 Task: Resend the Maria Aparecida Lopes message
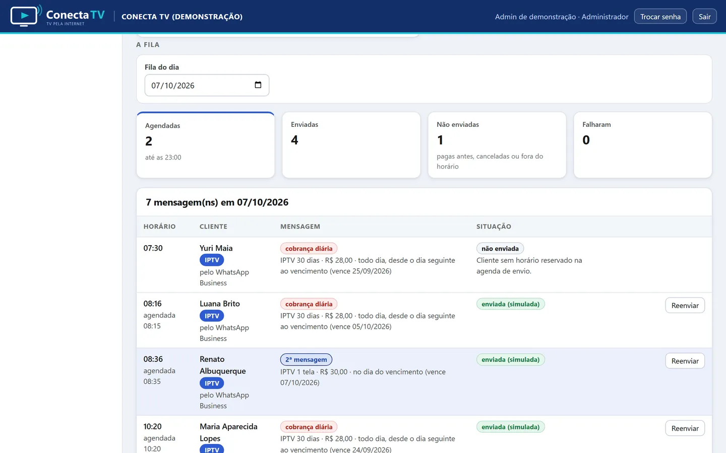point(685,428)
